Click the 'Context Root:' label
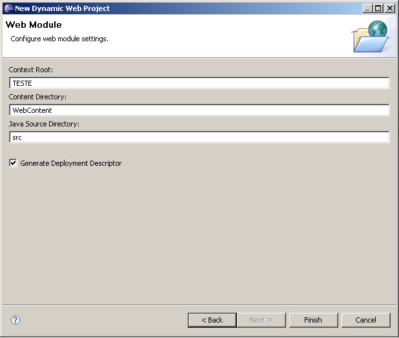399x338 pixels. (31, 70)
